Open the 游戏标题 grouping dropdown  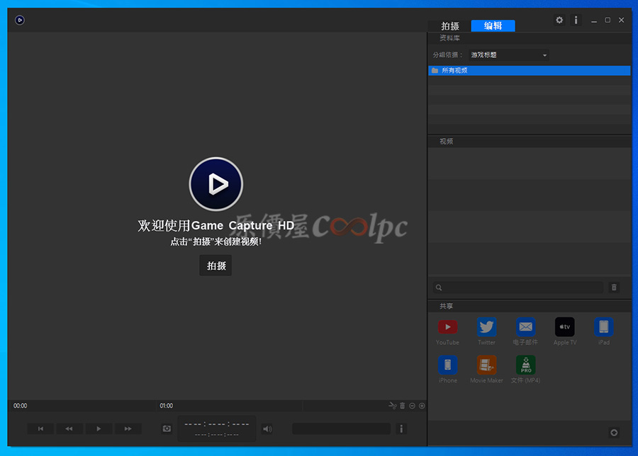(508, 55)
